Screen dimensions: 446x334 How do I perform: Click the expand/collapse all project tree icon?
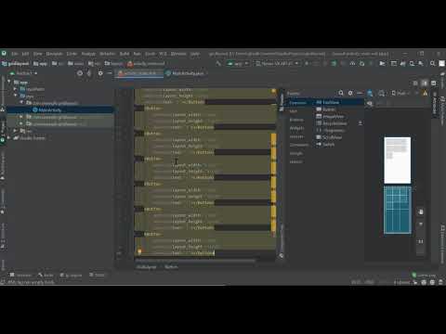[x=89, y=73]
